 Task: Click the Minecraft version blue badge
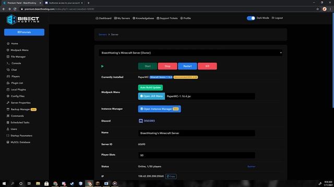(161, 77)
